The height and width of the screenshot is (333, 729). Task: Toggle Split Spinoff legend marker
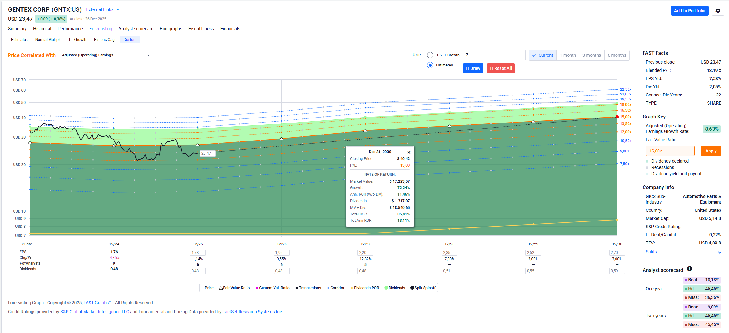pyautogui.click(x=412, y=288)
